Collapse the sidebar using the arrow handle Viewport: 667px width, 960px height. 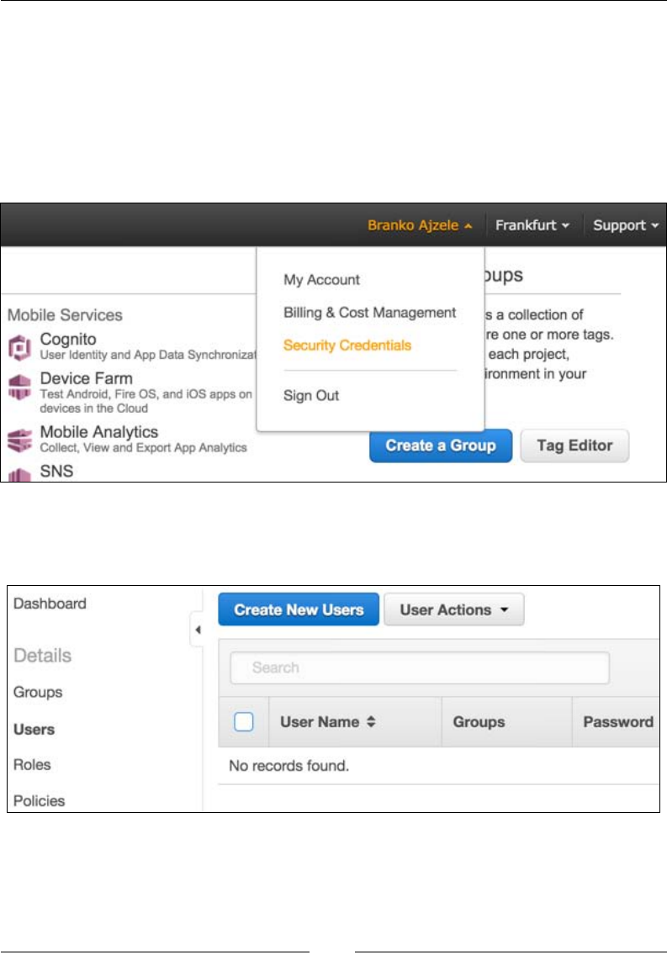pos(197,630)
